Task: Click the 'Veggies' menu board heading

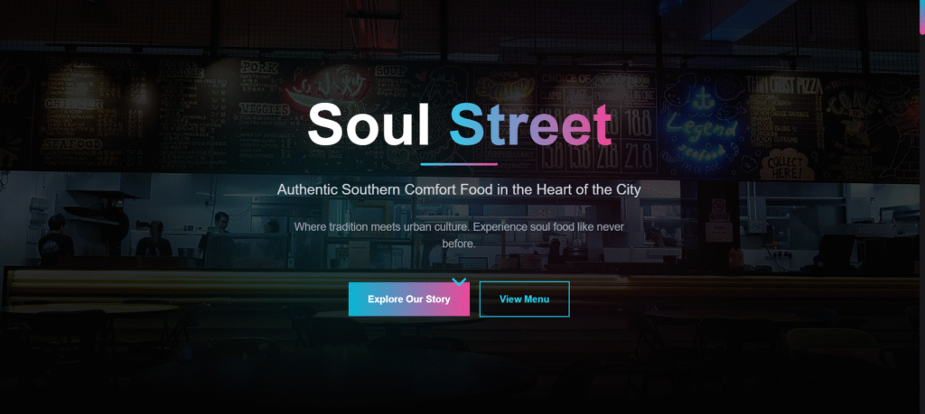Action: [x=265, y=110]
